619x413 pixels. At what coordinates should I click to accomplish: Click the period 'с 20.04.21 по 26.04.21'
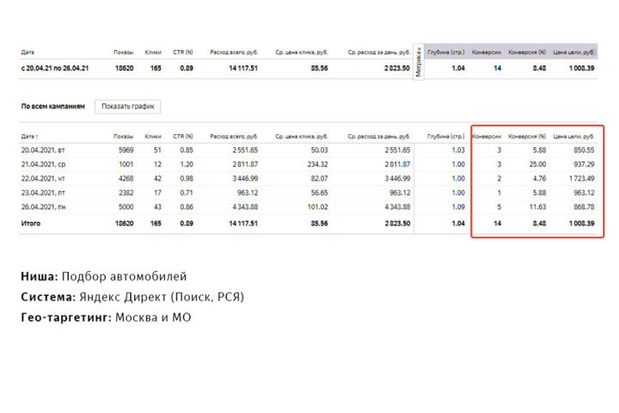[55, 68]
